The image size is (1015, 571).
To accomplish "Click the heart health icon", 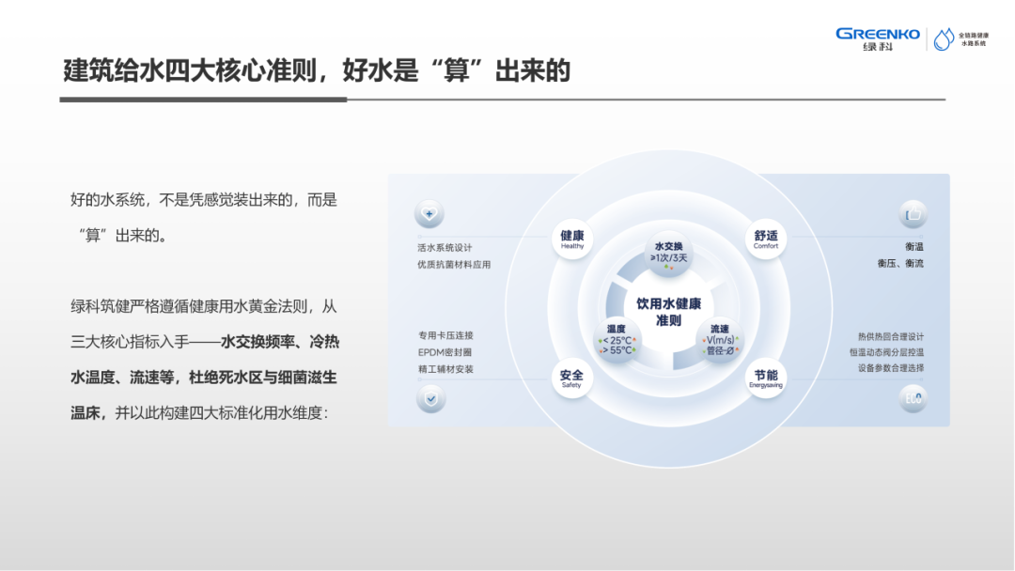I will pos(429,213).
